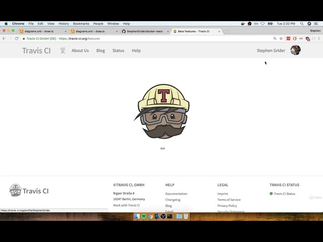Open Chrome three-dot menu
Image resolution: width=323 pixels, height=242 pixels.
(x=319, y=38)
